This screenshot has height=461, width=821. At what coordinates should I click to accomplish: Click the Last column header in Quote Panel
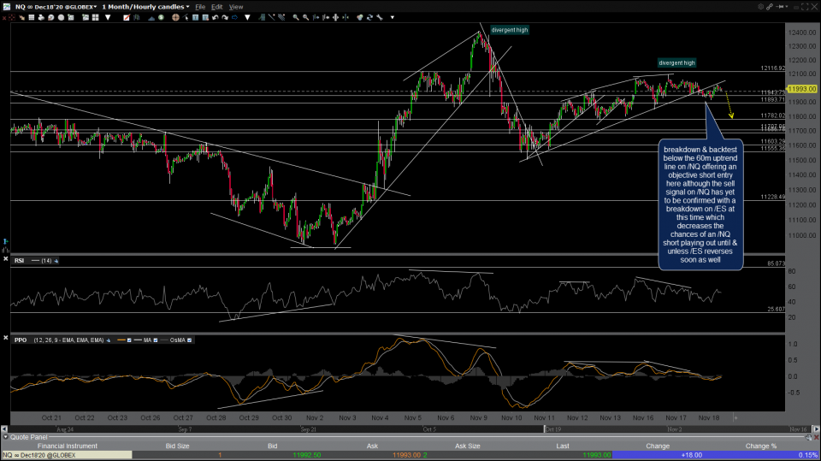563,446
